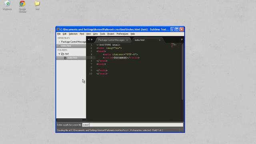Open the File menu
256x144 pixels.
coord(59,34)
